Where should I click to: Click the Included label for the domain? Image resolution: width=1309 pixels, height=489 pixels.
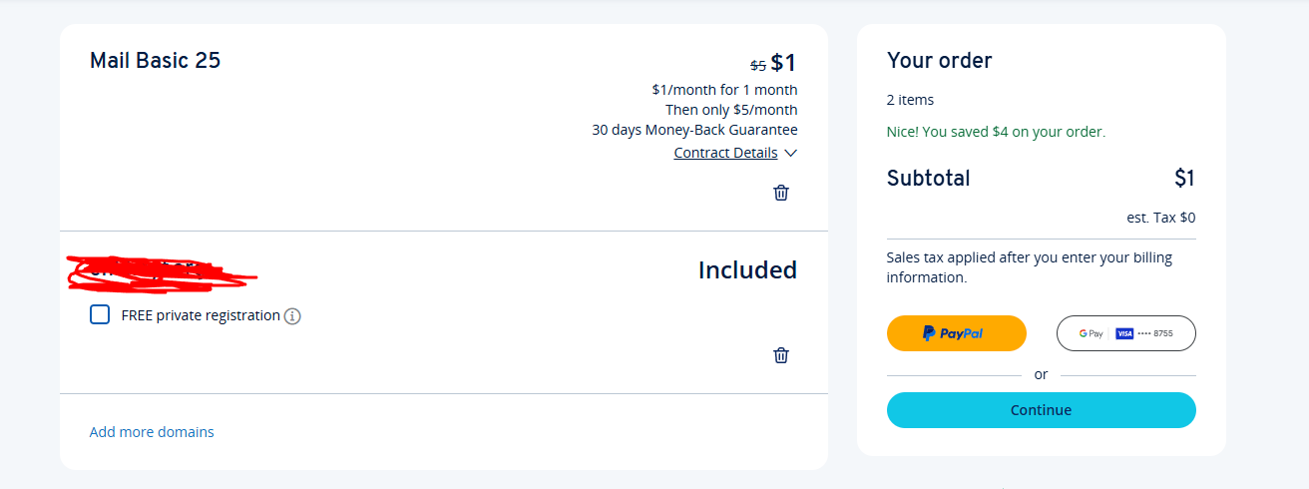point(747,270)
